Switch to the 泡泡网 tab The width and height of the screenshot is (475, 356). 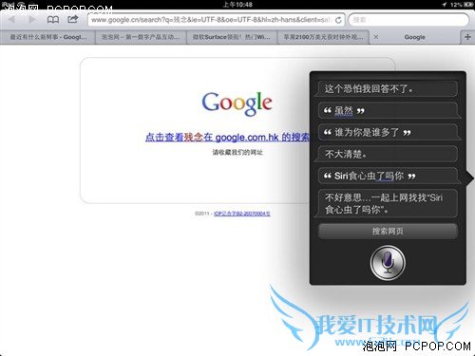[x=141, y=37]
